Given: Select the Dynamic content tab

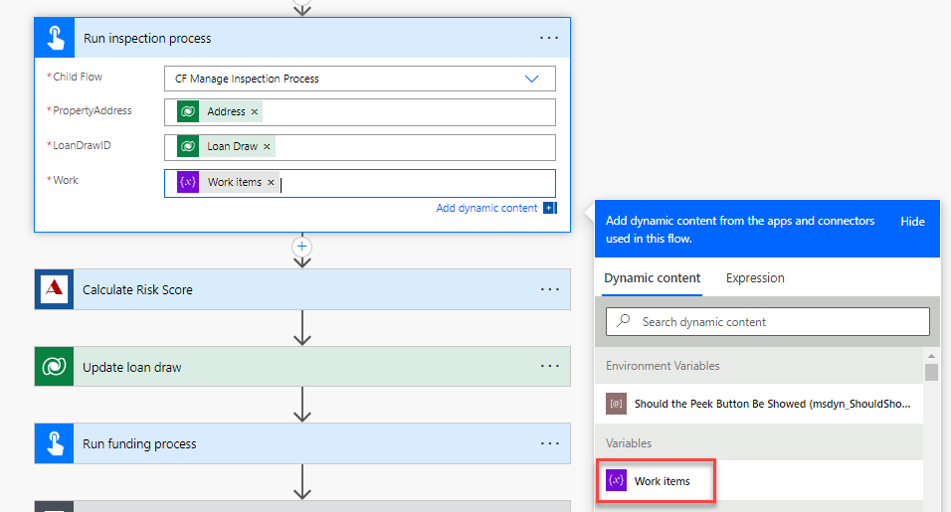Looking at the screenshot, I should click(x=653, y=278).
